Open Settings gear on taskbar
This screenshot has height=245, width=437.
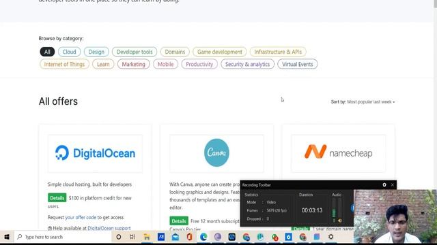[330, 237]
